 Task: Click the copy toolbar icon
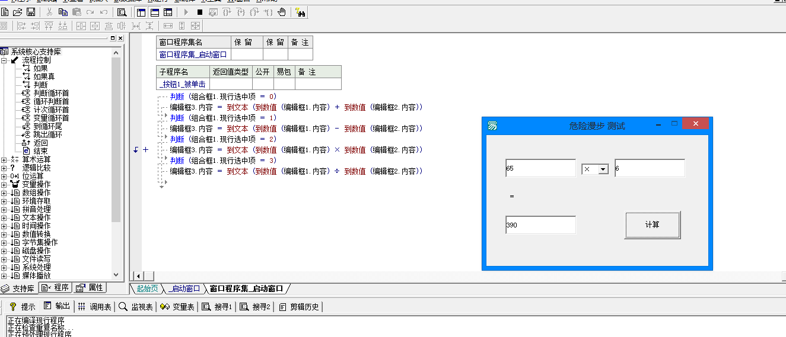click(63, 12)
